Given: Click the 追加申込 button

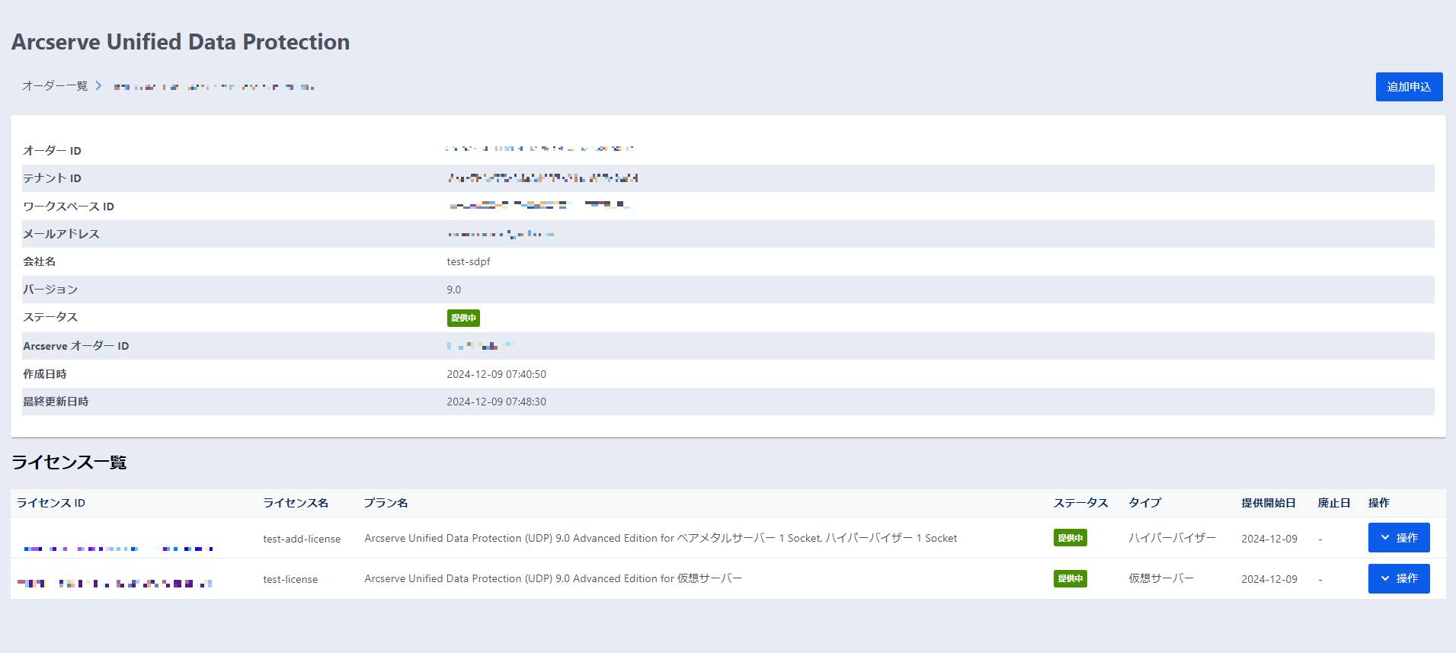Looking at the screenshot, I should (x=1408, y=87).
